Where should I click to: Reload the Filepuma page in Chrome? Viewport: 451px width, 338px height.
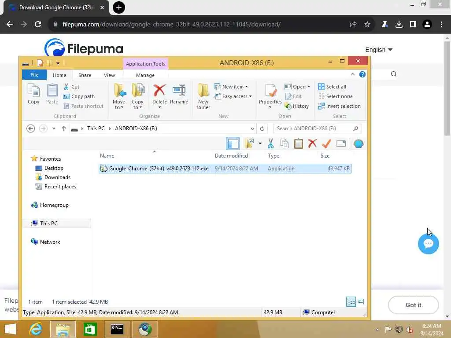tap(38, 24)
